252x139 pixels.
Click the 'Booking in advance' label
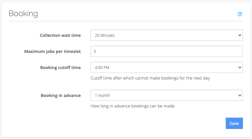pyautogui.click(x=61, y=96)
